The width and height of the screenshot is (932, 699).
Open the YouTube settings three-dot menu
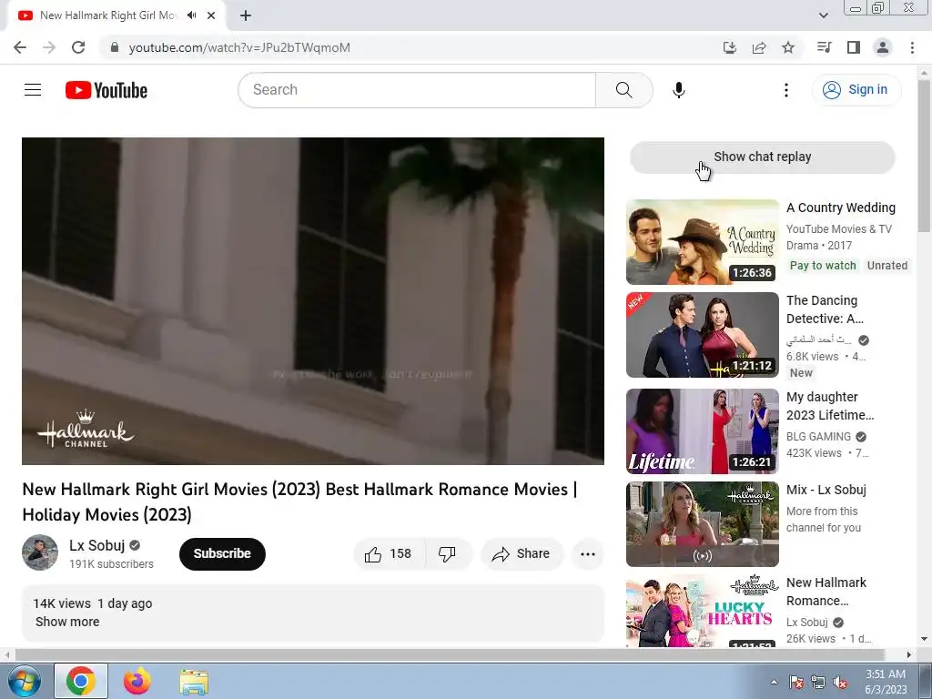785,90
